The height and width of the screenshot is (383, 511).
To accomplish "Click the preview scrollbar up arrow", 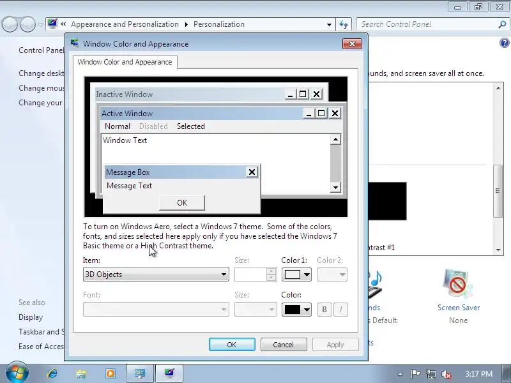I will coord(335,140).
